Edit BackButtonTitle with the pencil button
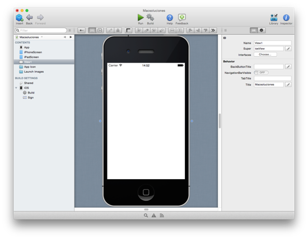Screen dimensions: 308x239 pyautogui.click(x=288, y=67)
